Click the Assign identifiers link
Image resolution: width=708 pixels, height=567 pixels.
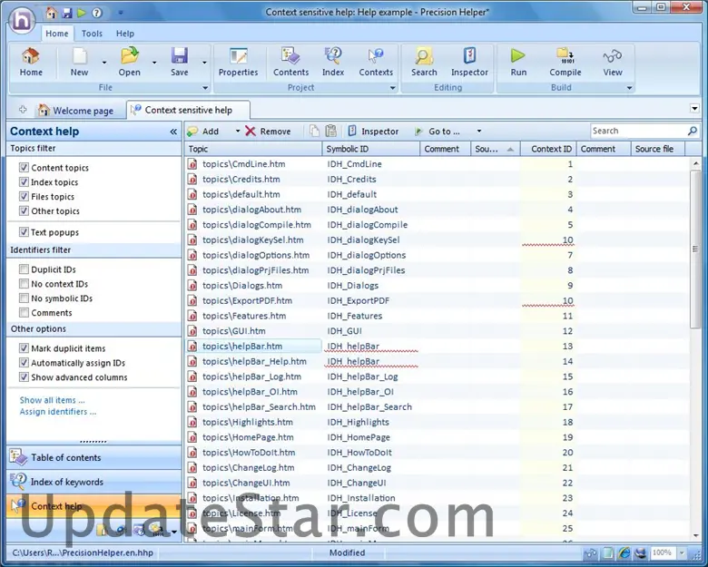(x=58, y=412)
